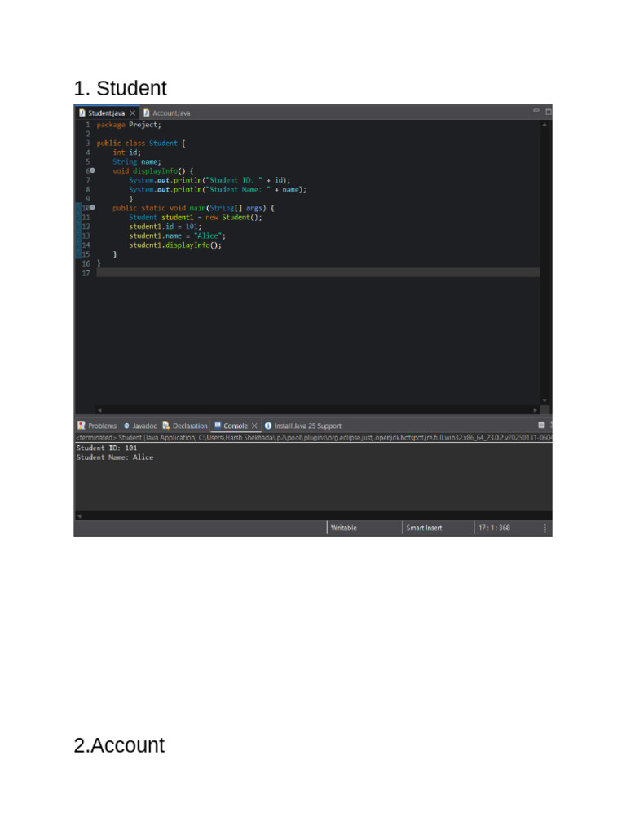
Task: Minimize the editor area icon
Action: 536,110
